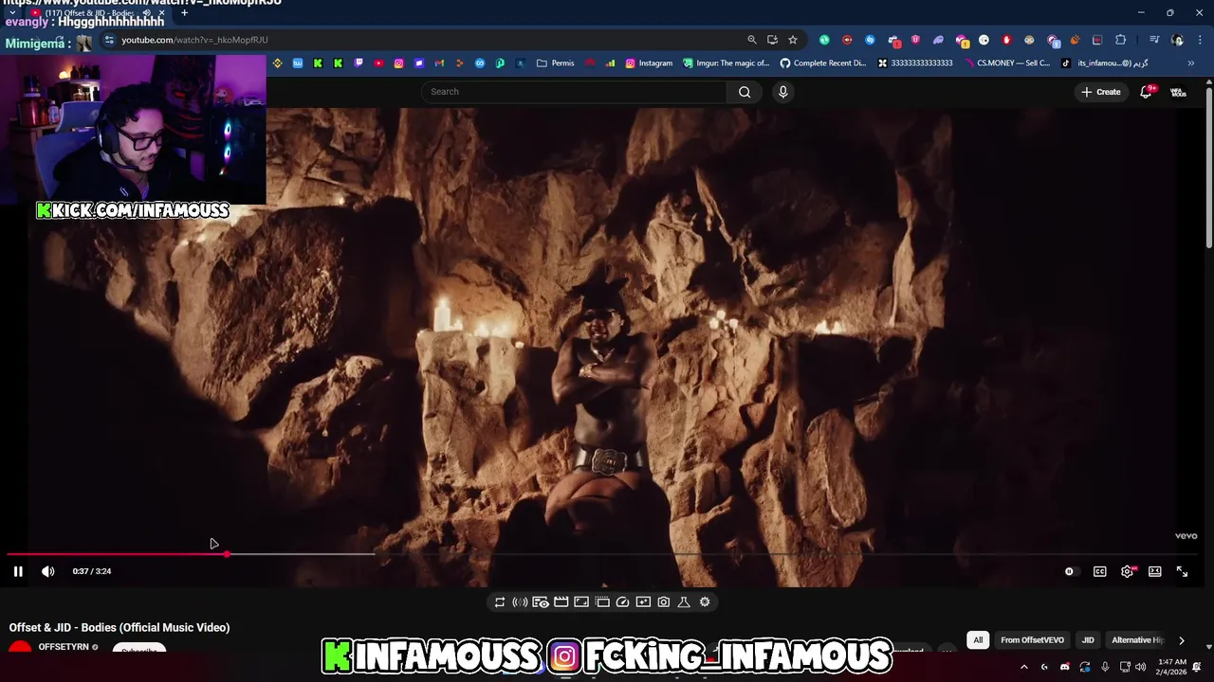
Task: Open the its_infamou TikTok bookmark
Action: pos(1105,63)
